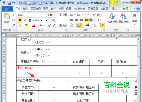The height and width of the screenshot is (102, 142).
Task: Switch to the 插入 ribbon tab
Action: tap(26, 9)
